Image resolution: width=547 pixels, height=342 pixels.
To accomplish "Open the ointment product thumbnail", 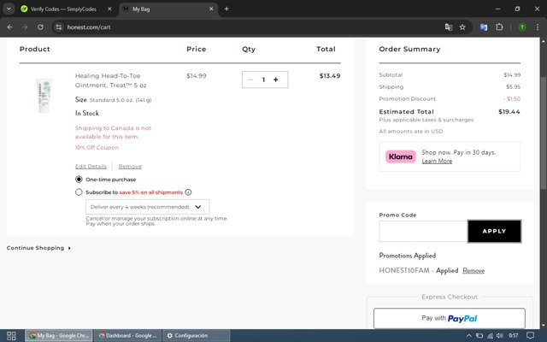I will click(x=44, y=95).
